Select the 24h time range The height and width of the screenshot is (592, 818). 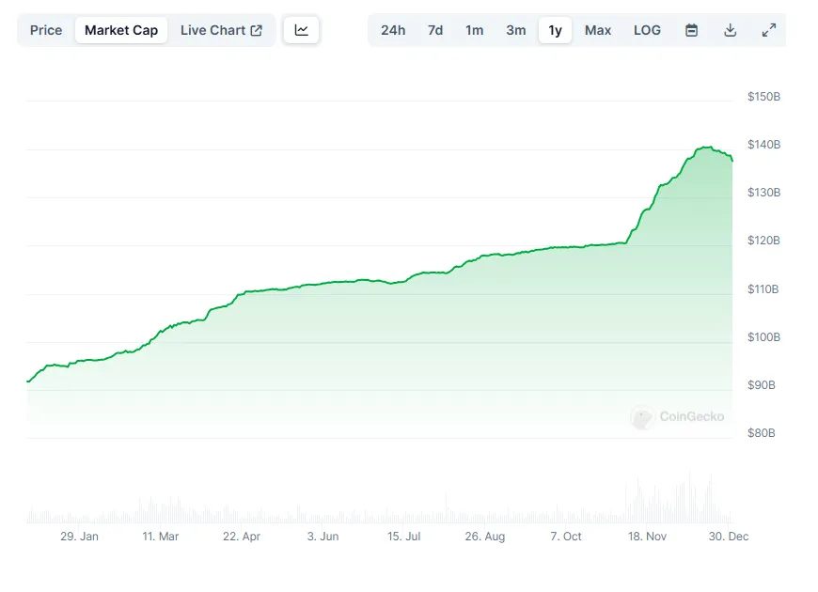pyautogui.click(x=392, y=29)
